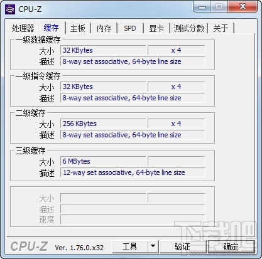
Task: Select 256 KBytes L2 size field
Action: (x=103, y=124)
